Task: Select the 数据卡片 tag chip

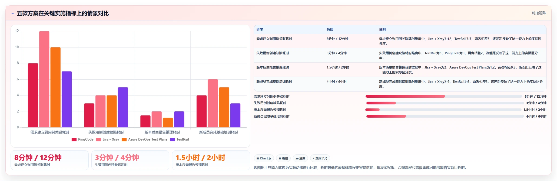Action: coord(320,158)
